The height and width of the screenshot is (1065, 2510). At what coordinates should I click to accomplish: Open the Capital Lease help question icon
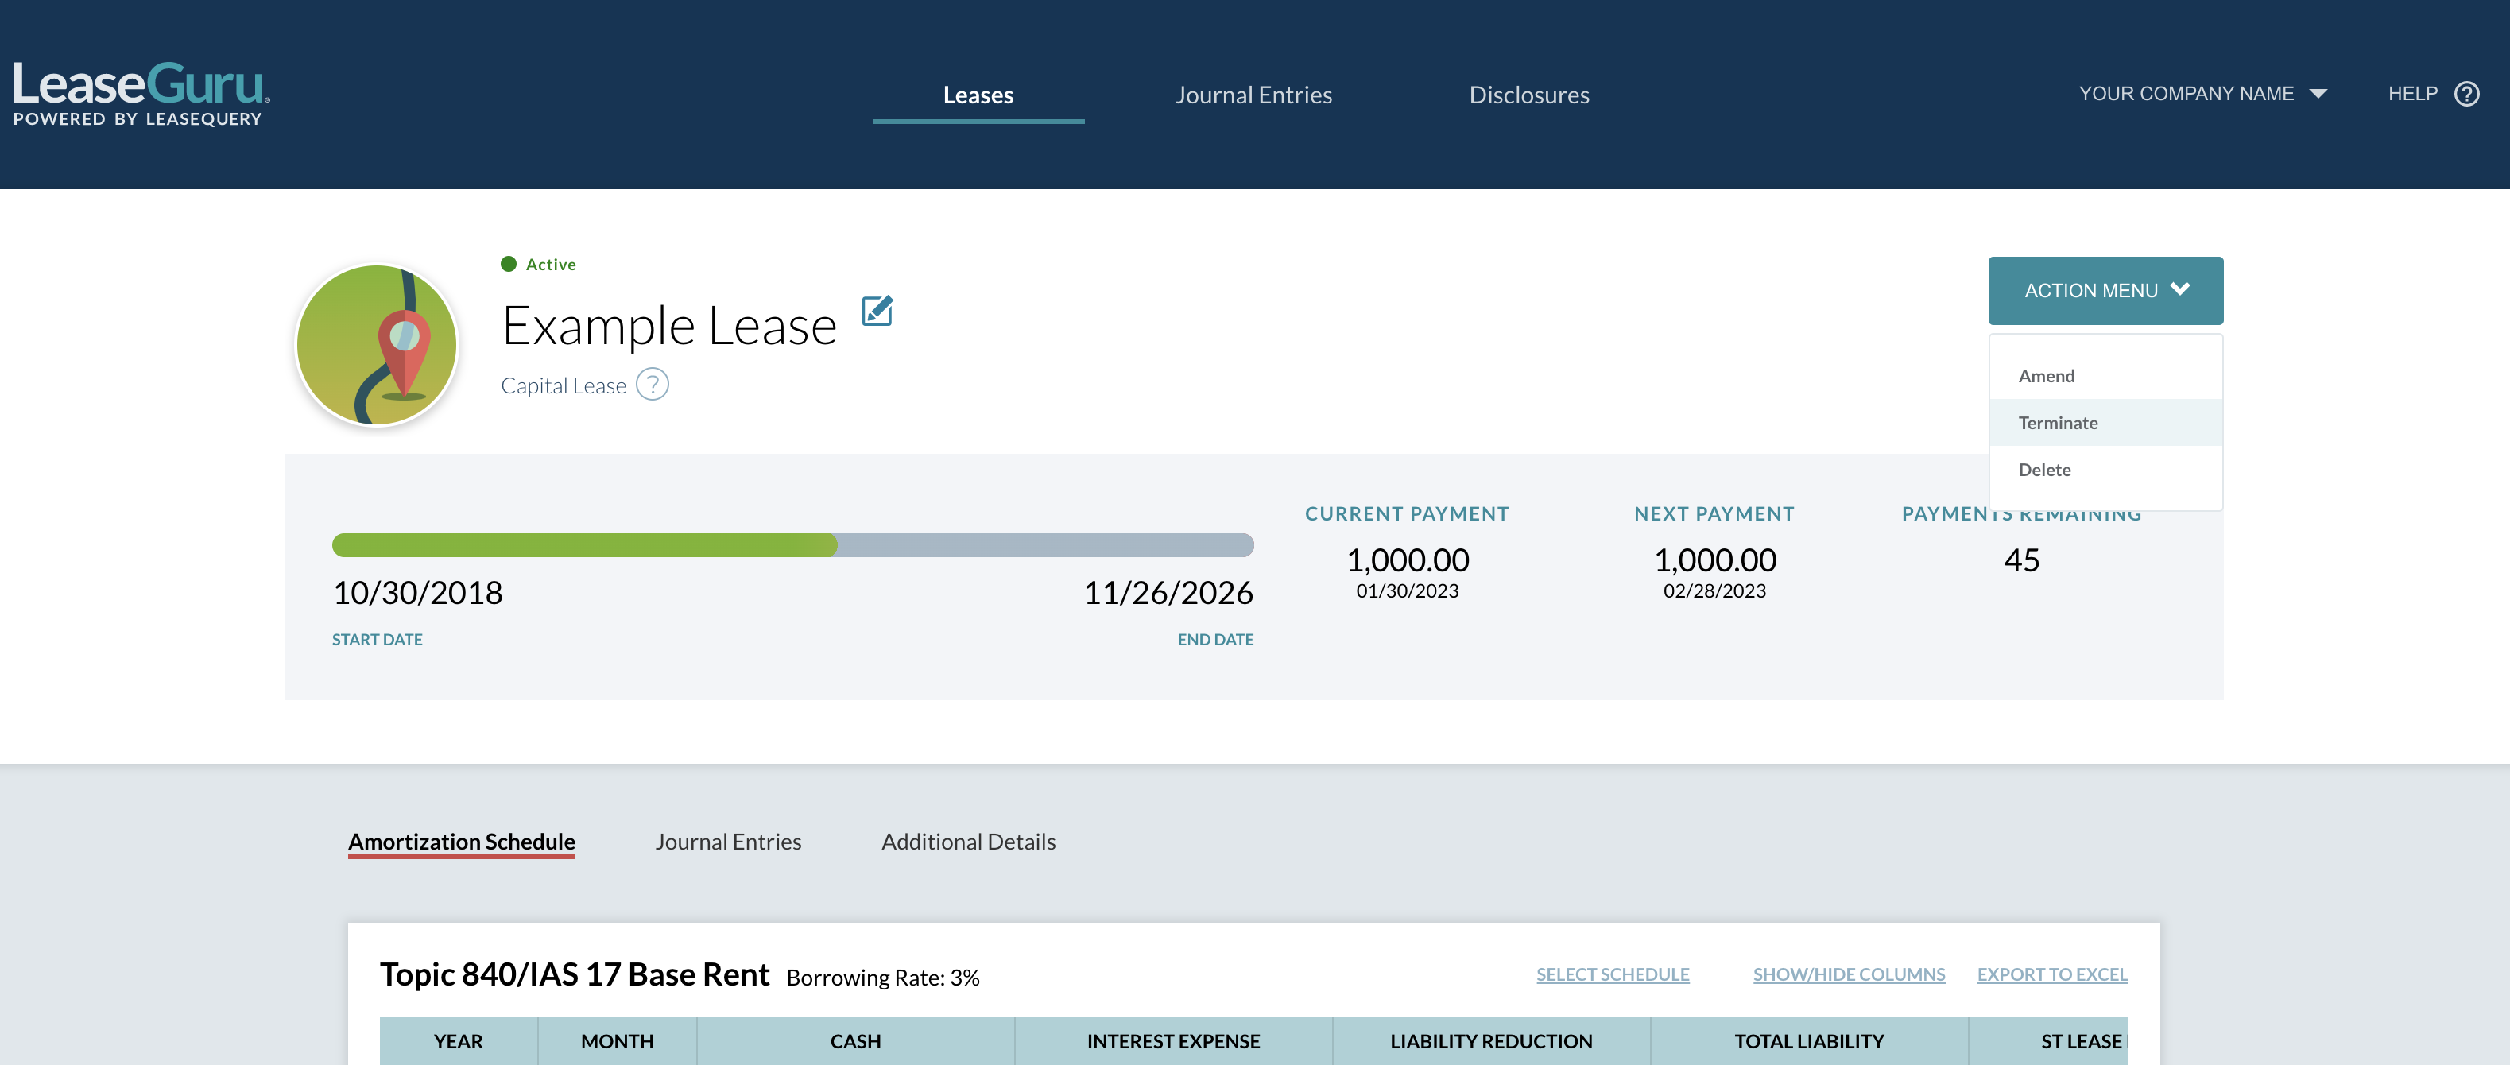pos(653,385)
